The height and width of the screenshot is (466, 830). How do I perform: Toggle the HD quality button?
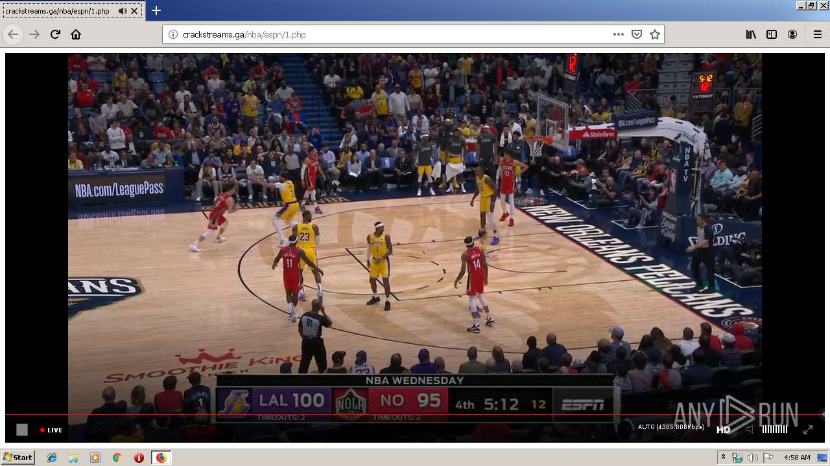pos(723,430)
